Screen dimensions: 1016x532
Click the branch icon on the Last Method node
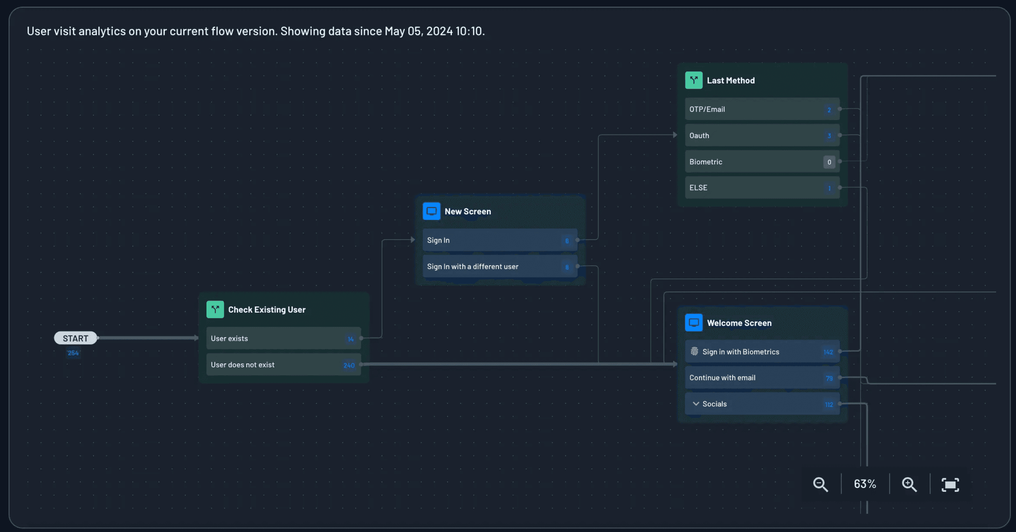[x=694, y=80]
